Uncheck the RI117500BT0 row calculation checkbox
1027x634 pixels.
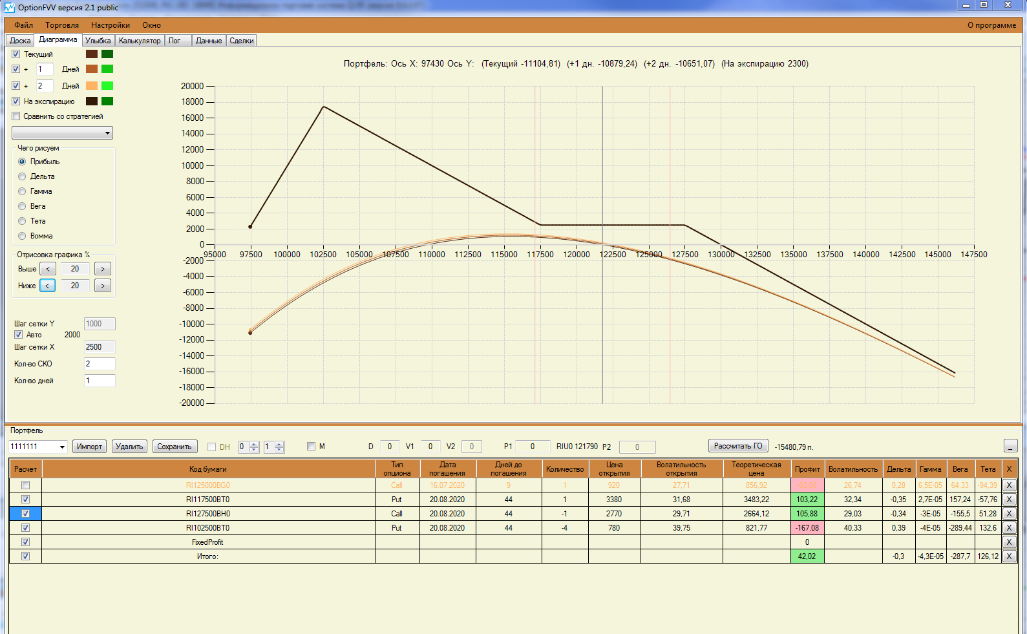coord(26,500)
